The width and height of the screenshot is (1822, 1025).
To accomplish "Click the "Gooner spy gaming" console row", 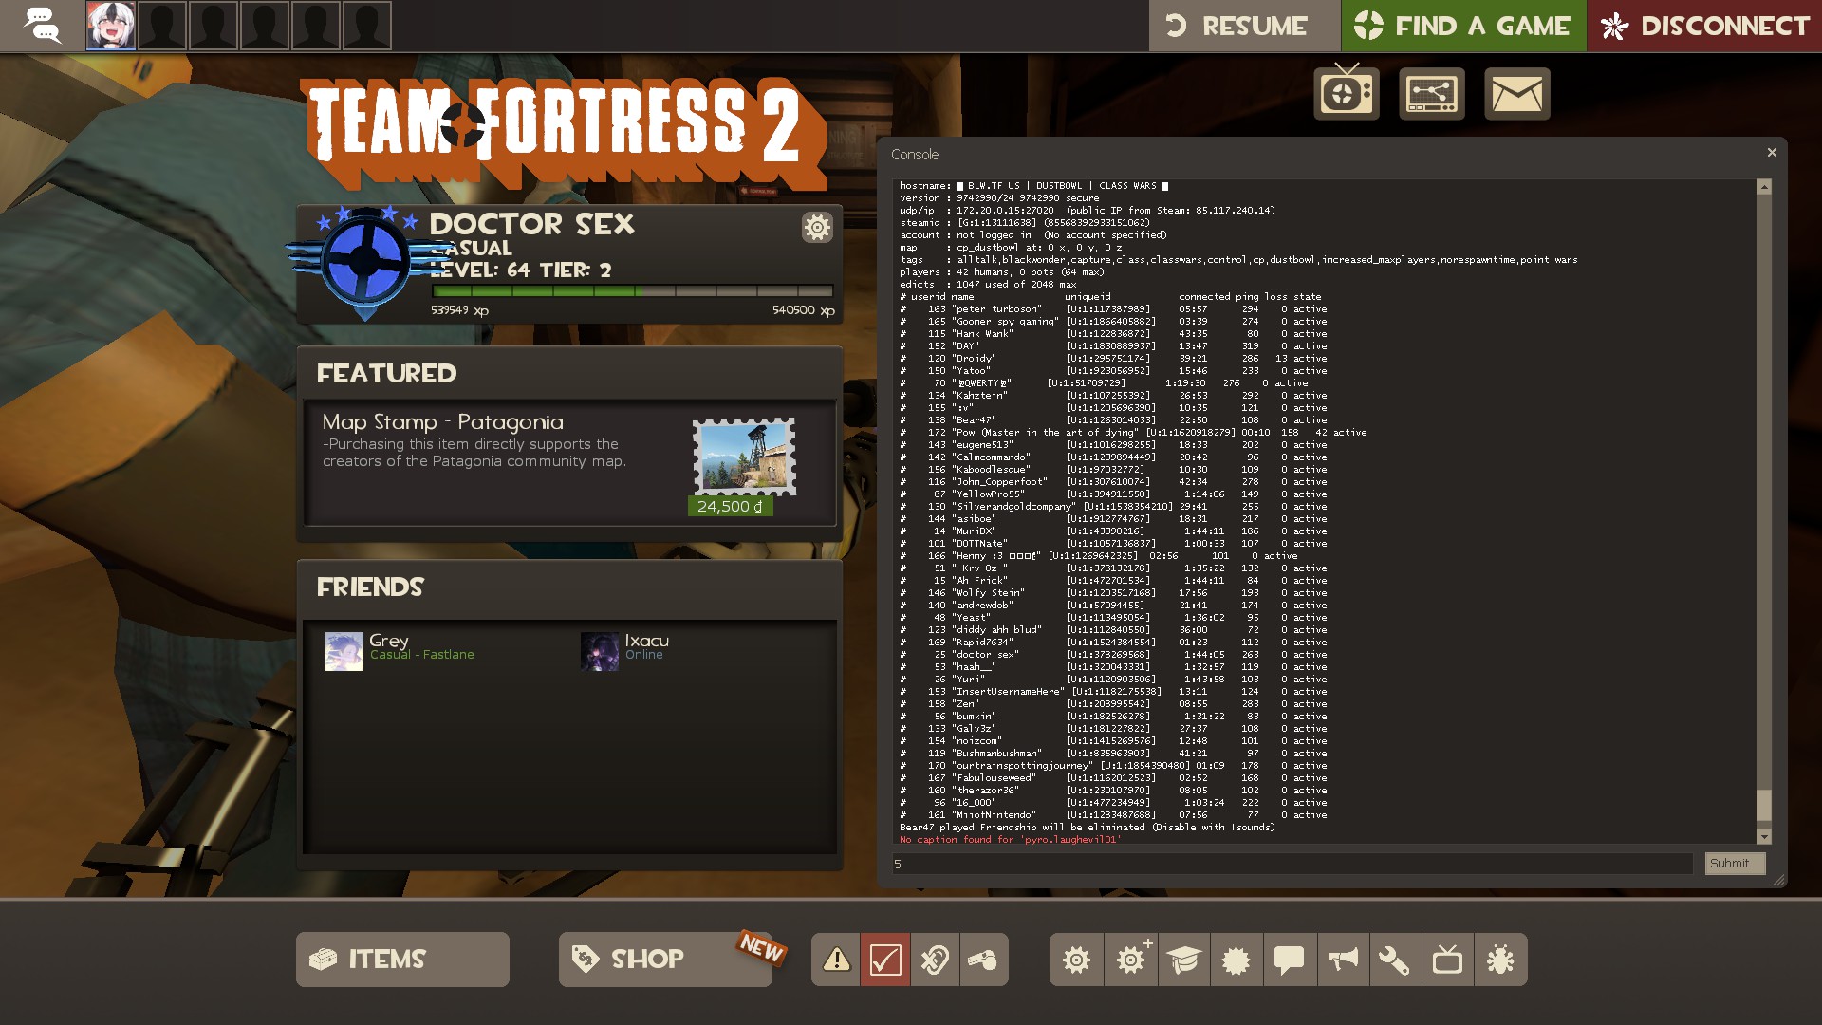I will (x=1113, y=322).
